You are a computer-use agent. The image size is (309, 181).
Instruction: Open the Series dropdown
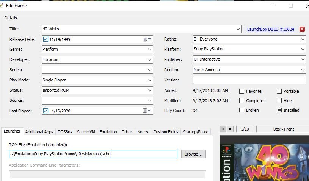pos(150,70)
